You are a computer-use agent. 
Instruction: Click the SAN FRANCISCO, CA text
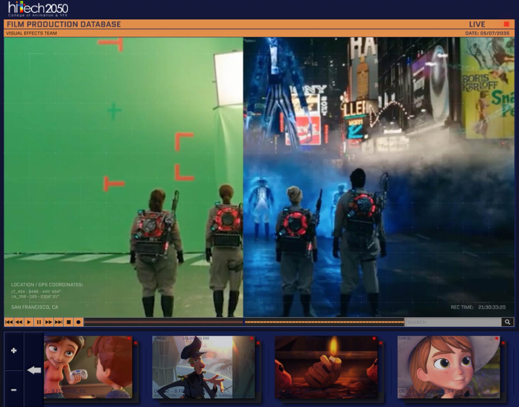point(35,307)
